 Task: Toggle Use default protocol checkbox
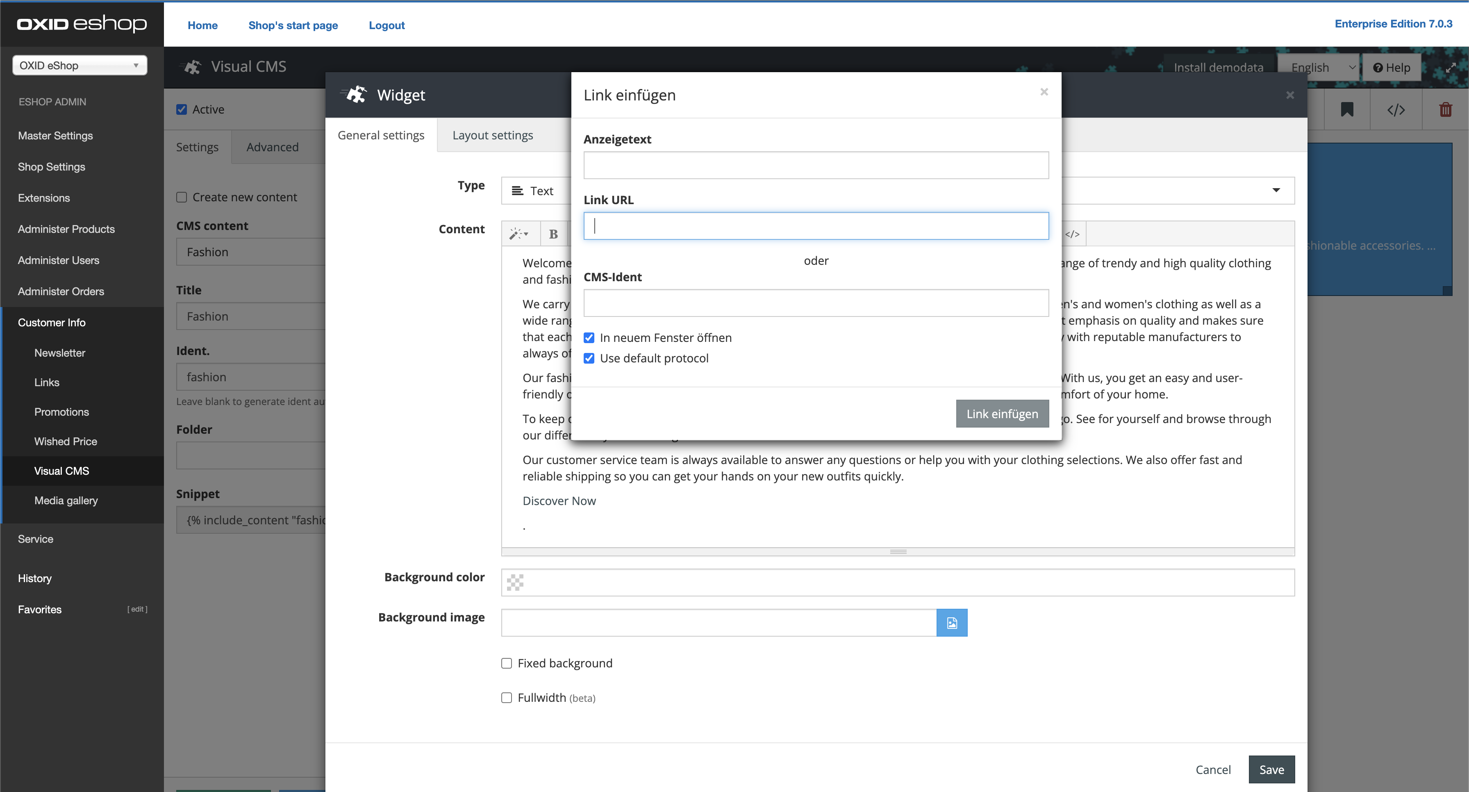[589, 358]
